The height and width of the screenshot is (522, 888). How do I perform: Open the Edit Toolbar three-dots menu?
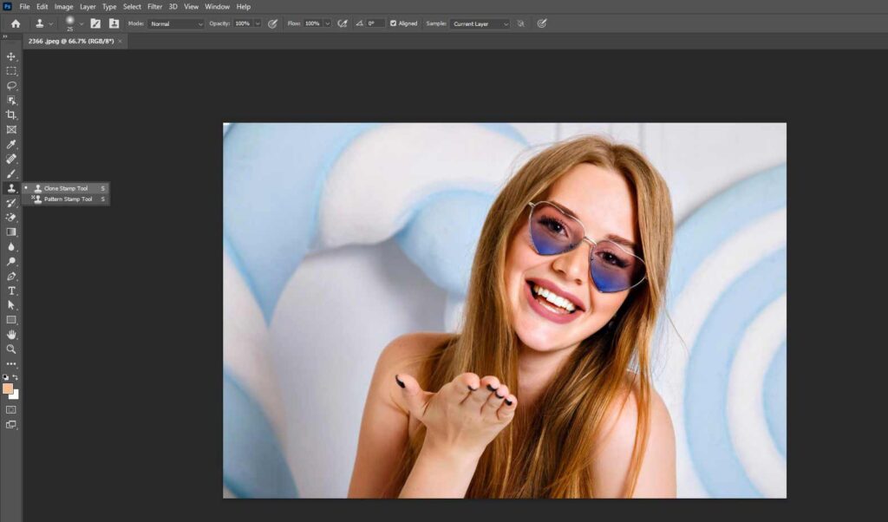pos(10,364)
